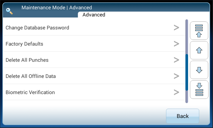Expand the Factory Defaults chevron
213x128 pixels.
point(176,44)
